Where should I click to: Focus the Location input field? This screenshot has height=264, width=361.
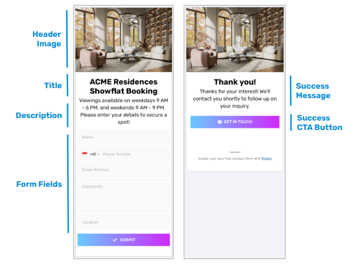123,222
